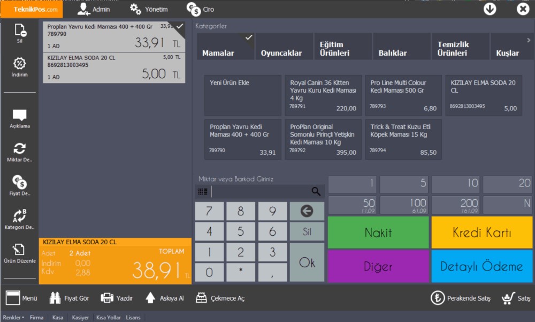Screen dimensions: 535x322
Task: Click the TeknikPos.com logo
Action: coord(32,9)
